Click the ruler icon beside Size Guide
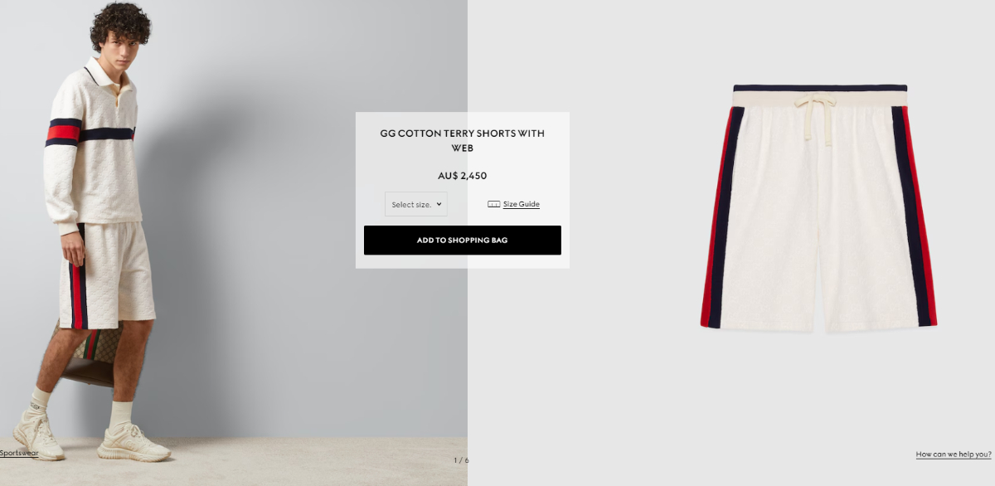 point(493,204)
